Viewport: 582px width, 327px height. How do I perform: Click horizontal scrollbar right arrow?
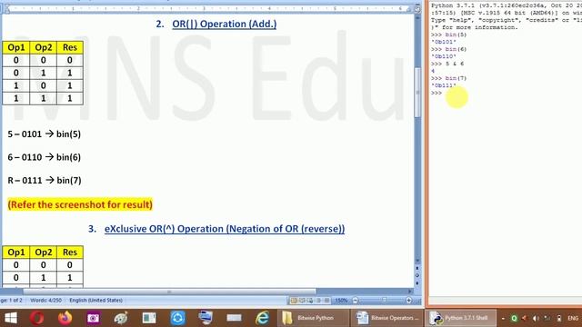coord(410,292)
